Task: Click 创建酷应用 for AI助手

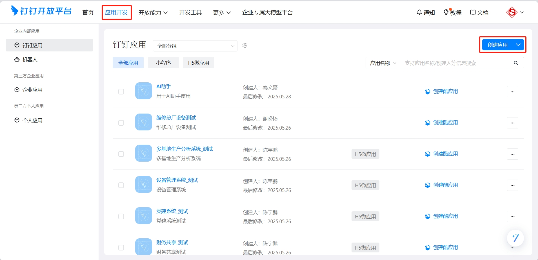Action: pos(441,91)
